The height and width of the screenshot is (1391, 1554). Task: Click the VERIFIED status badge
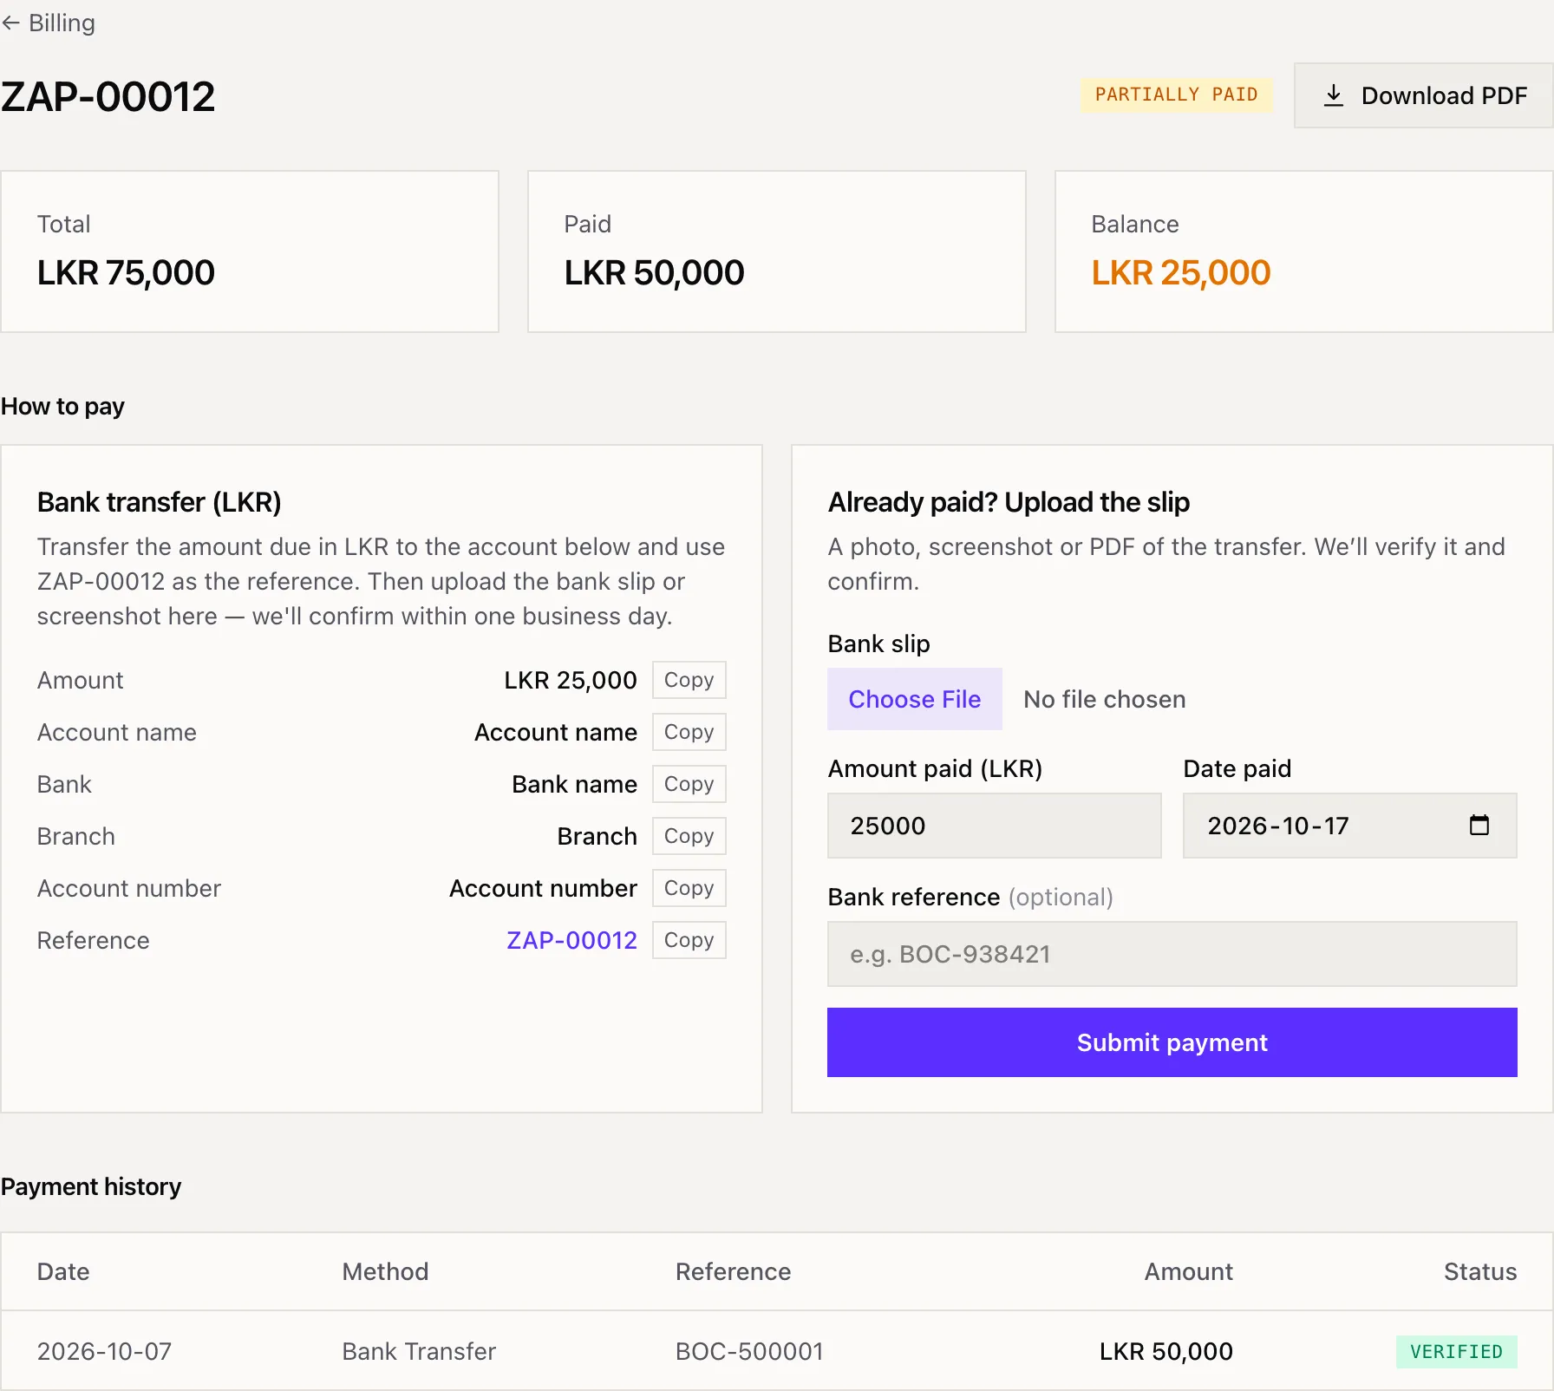1456,1352
